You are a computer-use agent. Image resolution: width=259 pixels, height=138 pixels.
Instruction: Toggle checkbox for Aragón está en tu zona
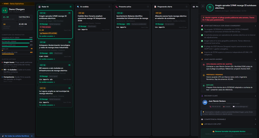click(x=202, y=41)
